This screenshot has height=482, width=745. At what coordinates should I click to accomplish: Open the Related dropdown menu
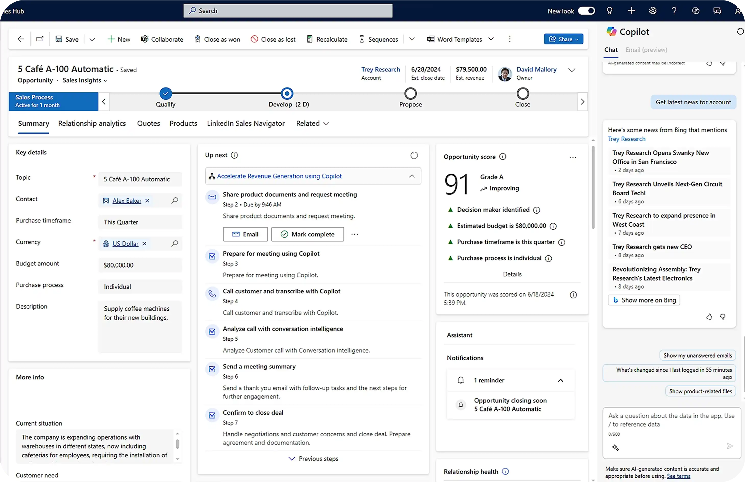312,123
